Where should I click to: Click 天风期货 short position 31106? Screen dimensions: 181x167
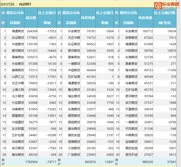pos(148,128)
